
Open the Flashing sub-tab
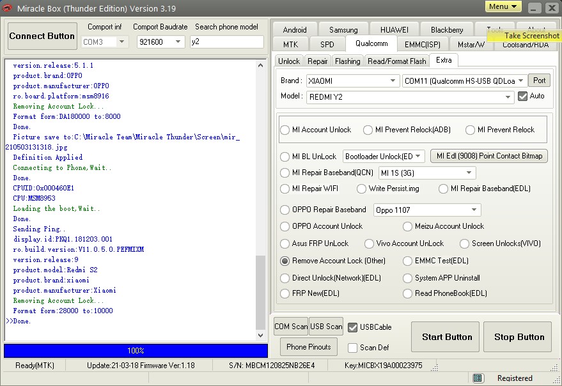tap(348, 61)
